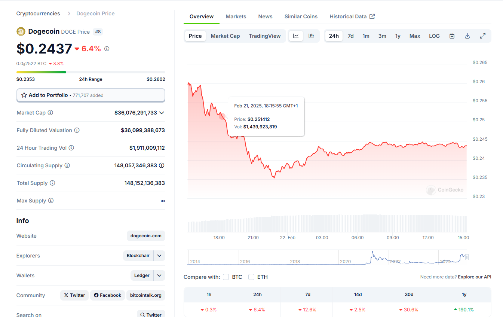The height and width of the screenshot is (317, 503).
Task: Switch to candlestick chart icon
Action: (311, 36)
